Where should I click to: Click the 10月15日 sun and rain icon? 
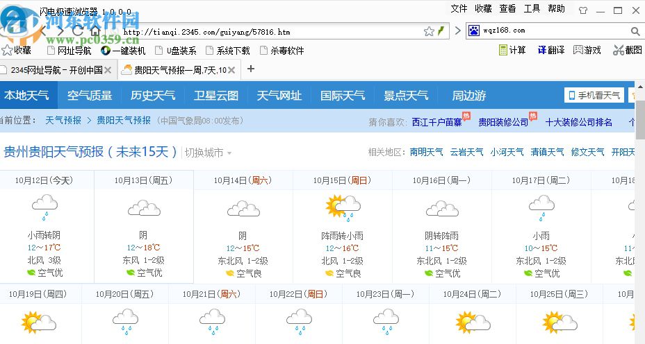pos(343,208)
